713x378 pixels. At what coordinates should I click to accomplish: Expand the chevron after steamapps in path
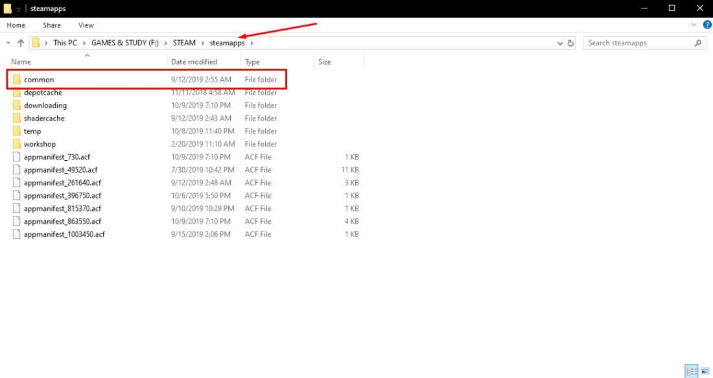(x=252, y=43)
